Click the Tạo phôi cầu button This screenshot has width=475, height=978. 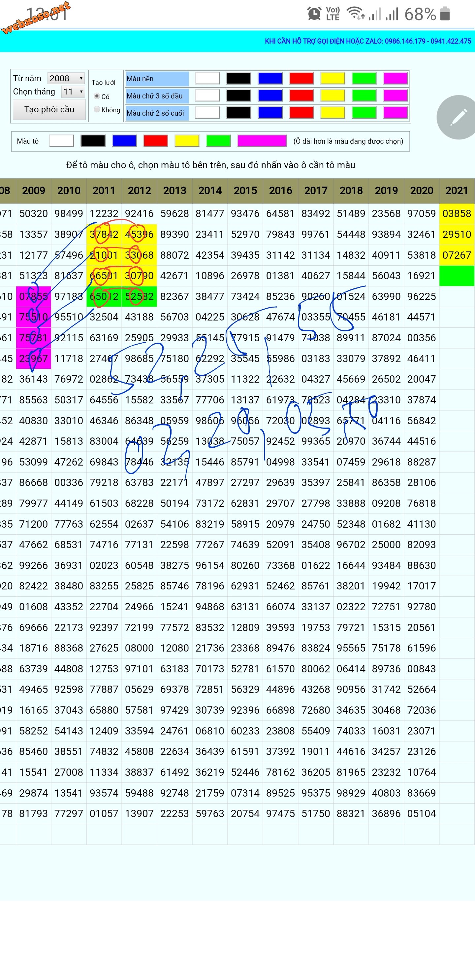coord(49,109)
